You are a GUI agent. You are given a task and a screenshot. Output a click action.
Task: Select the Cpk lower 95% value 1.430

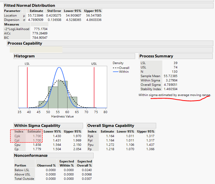57,136
